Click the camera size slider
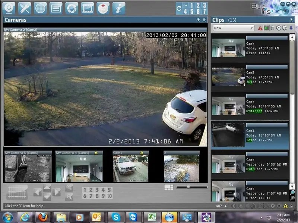Screen dimensions: 298x223 (191, 187)
